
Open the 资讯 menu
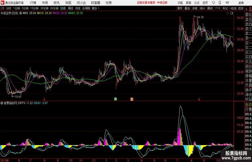coord(56,3)
